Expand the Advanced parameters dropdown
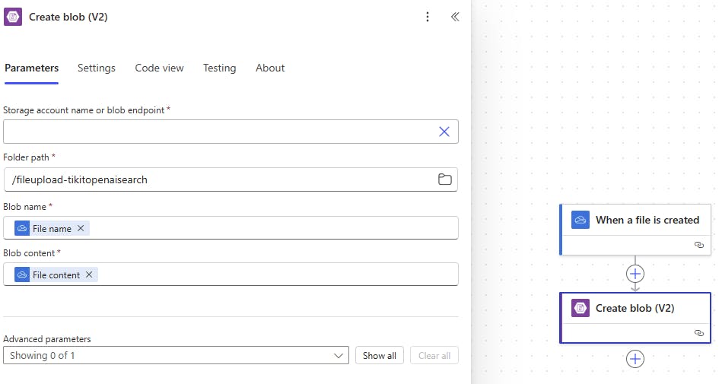Screen dimensions: 722x384 pos(339,355)
